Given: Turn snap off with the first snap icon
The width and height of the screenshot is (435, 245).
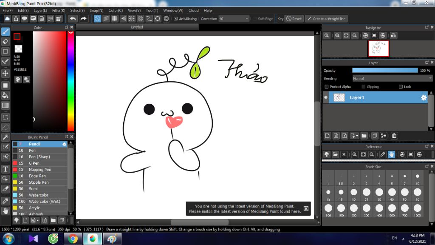Looking at the screenshot, I should pos(97,19).
